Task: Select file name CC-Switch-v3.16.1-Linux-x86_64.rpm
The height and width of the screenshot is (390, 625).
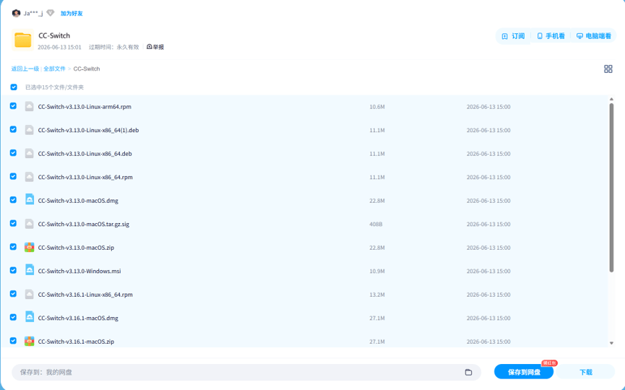Action: tap(85, 295)
